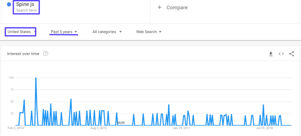Click the Note marker on the chart

121,123
